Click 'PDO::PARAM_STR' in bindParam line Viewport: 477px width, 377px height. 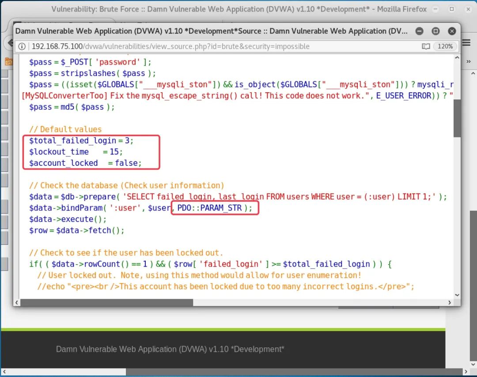(x=210, y=208)
